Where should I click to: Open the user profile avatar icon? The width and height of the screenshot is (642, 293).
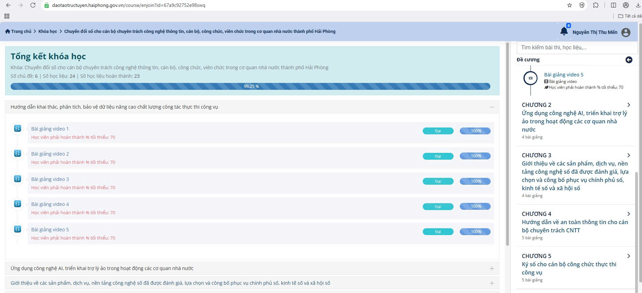pyautogui.click(x=626, y=32)
